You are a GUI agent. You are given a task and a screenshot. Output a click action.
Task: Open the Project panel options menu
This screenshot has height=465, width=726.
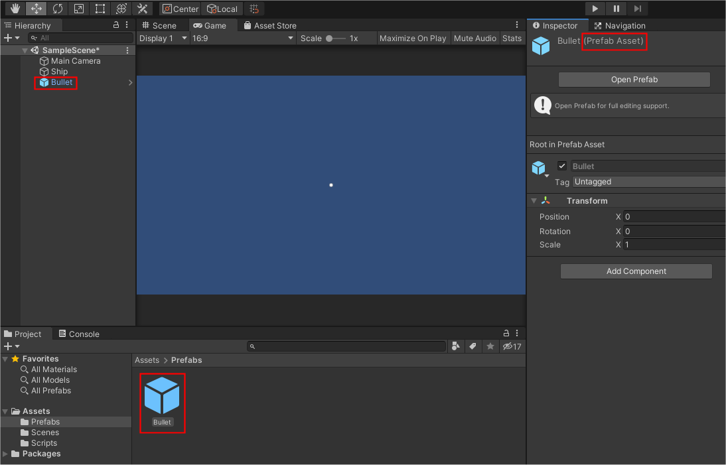(517, 333)
